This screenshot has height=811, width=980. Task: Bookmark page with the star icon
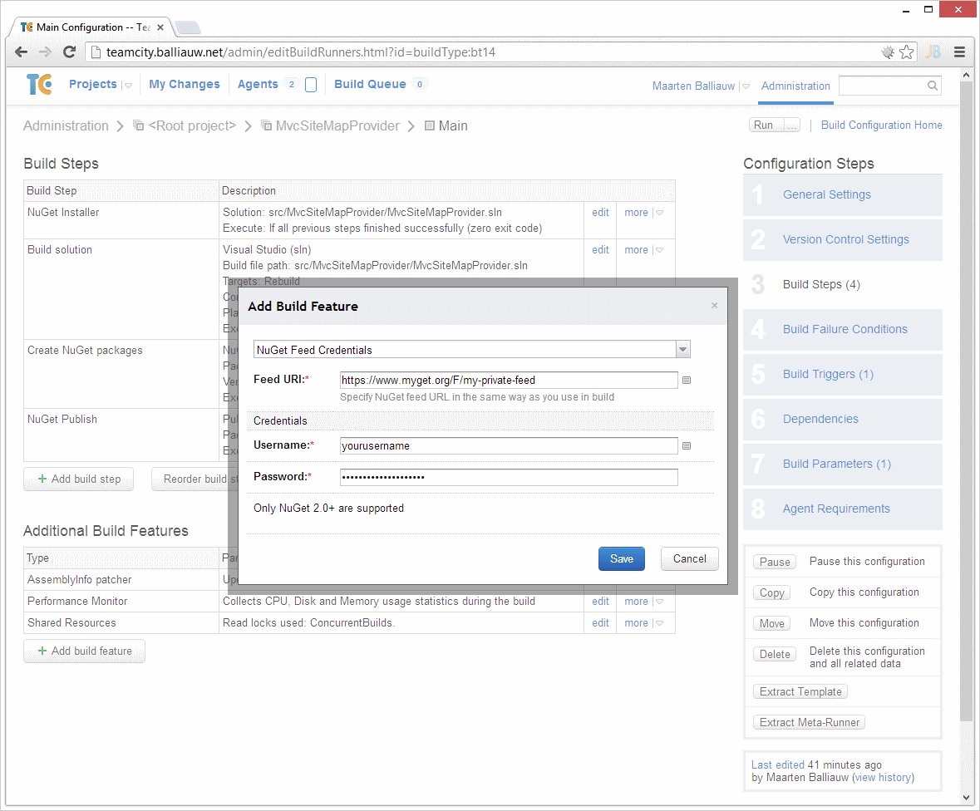[907, 52]
